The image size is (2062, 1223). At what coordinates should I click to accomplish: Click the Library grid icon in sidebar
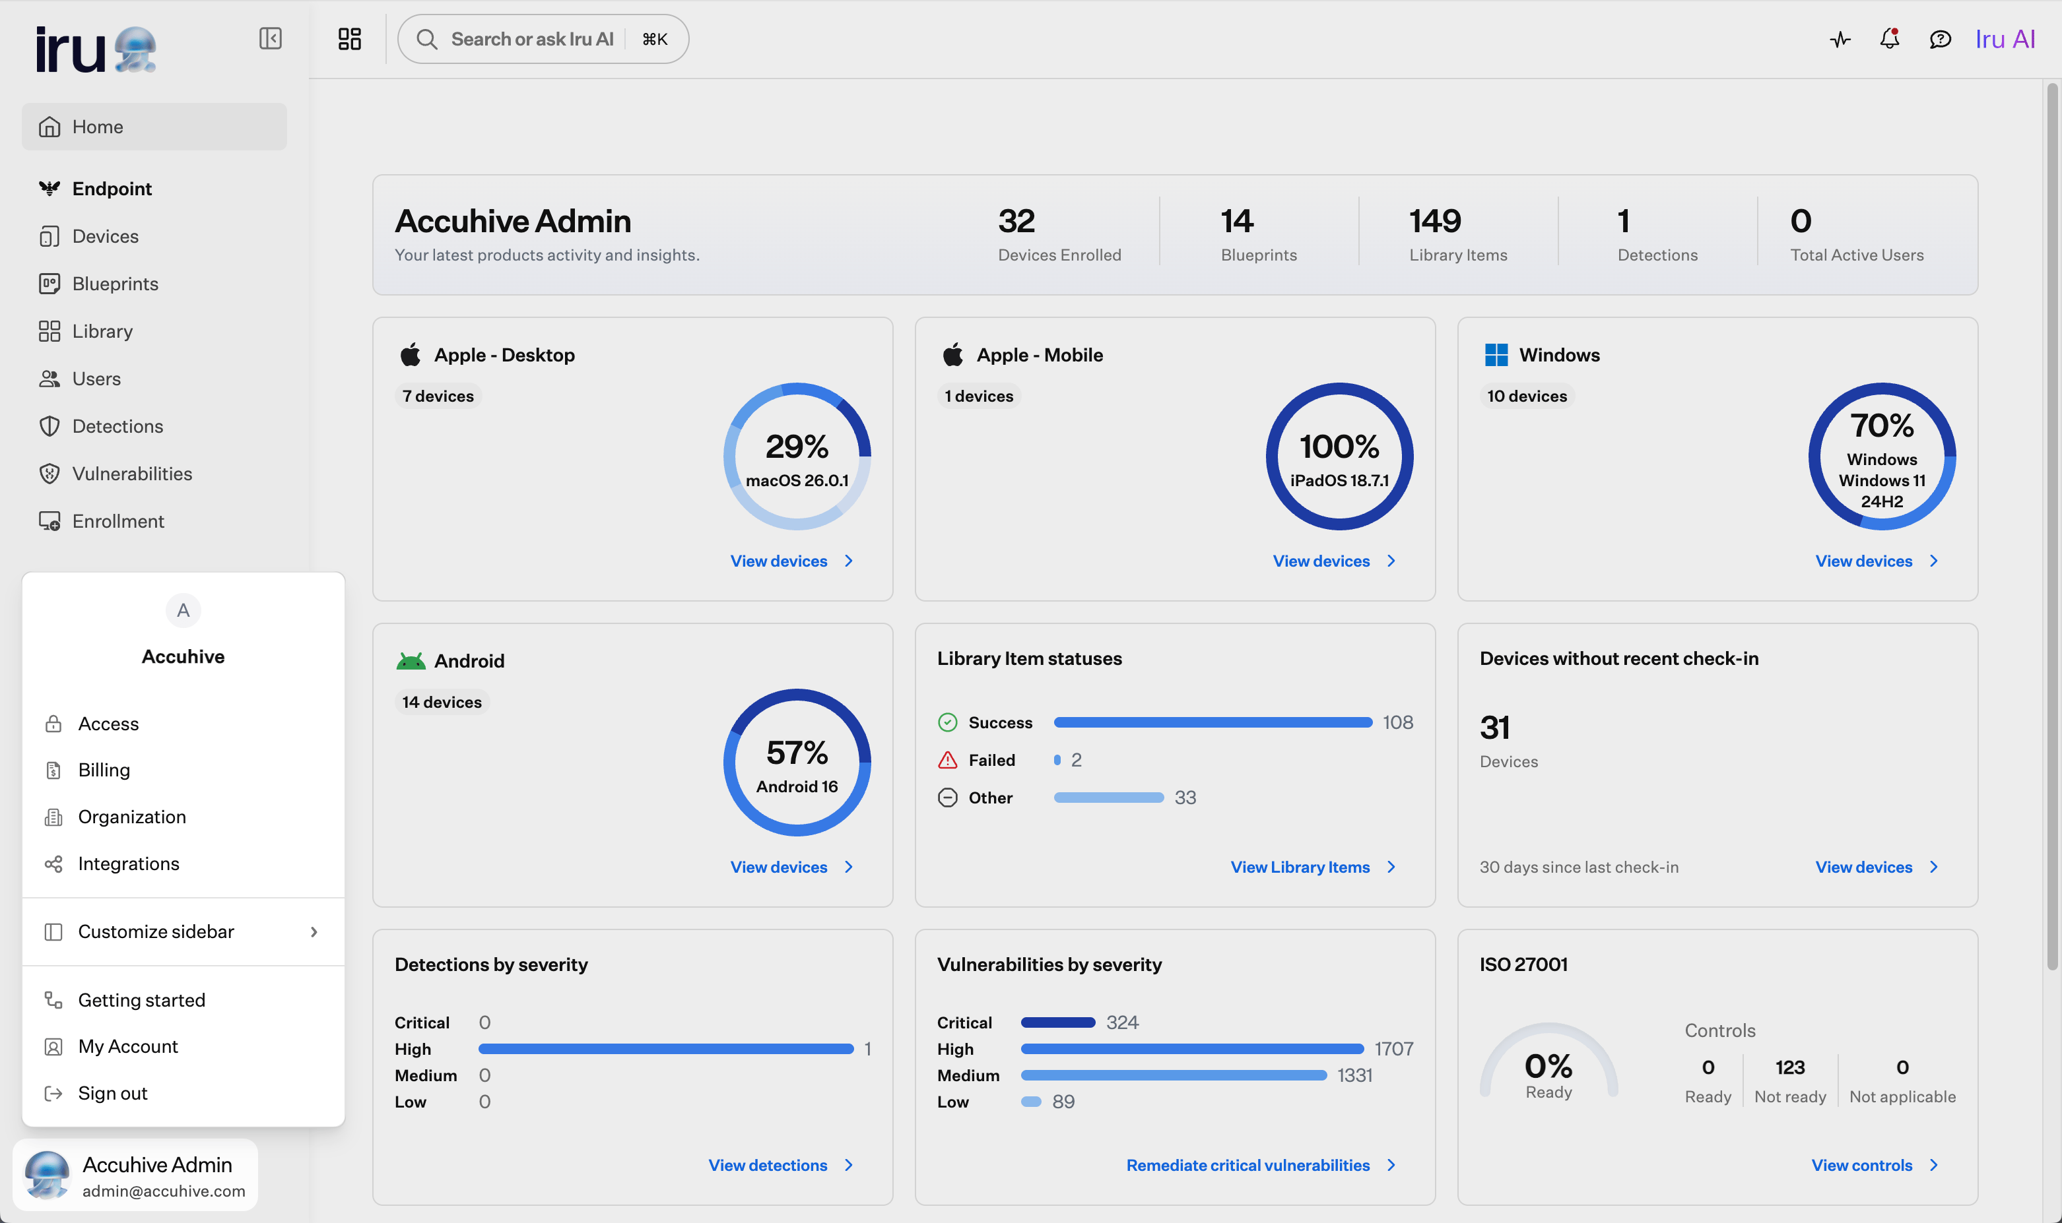tap(50, 331)
